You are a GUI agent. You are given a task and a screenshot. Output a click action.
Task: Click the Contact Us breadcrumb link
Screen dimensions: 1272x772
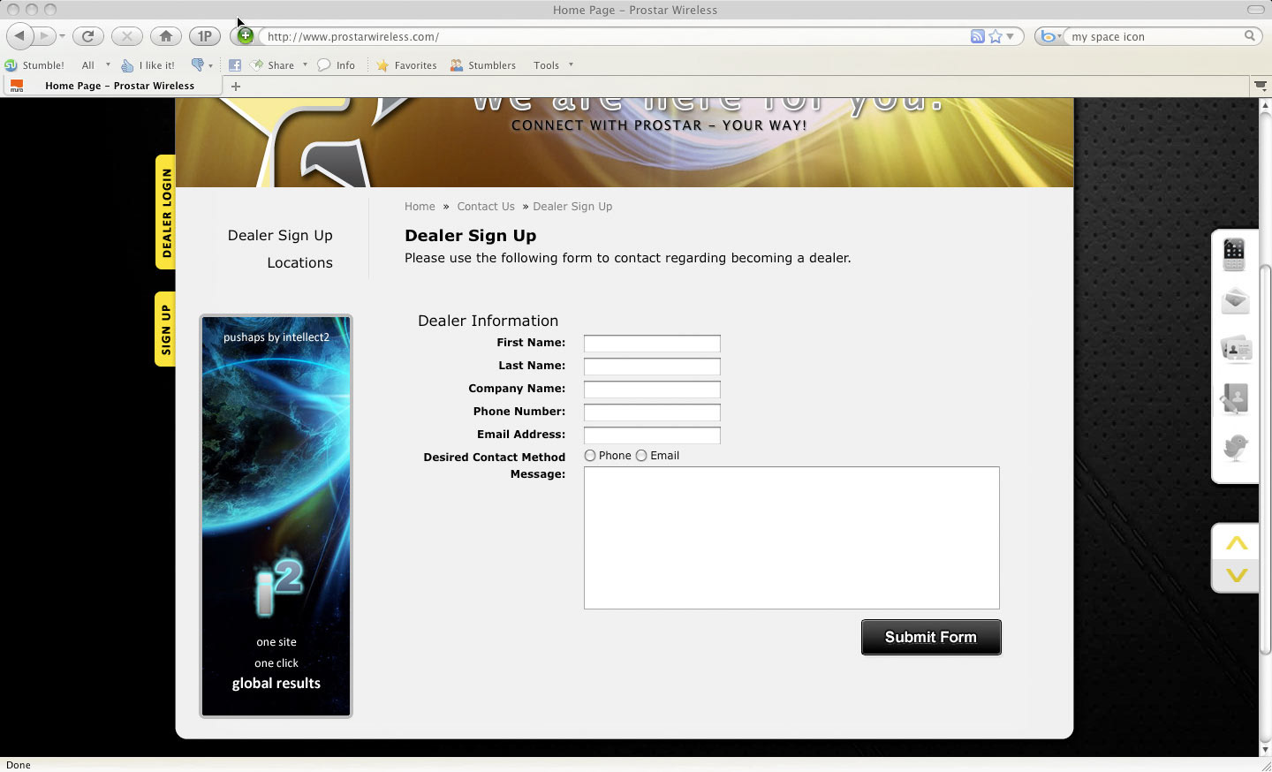[x=486, y=207]
